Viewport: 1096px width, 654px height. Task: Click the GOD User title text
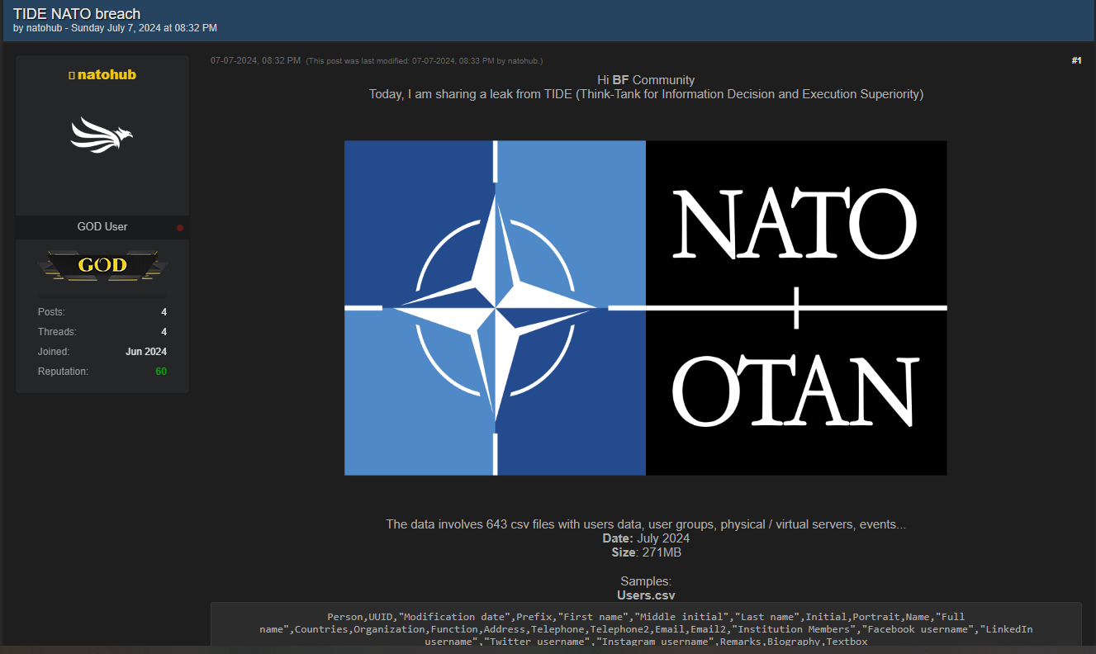coord(102,226)
